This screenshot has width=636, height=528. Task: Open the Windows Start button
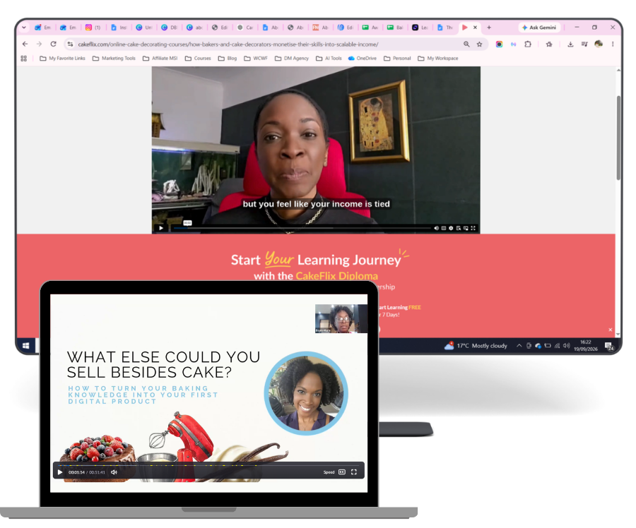pos(25,346)
